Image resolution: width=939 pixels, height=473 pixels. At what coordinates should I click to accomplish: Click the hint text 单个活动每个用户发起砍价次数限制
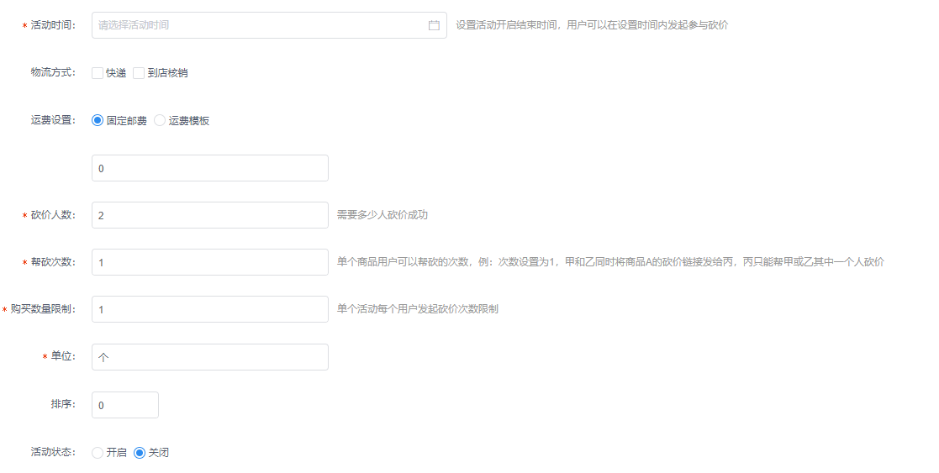(417, 309)
